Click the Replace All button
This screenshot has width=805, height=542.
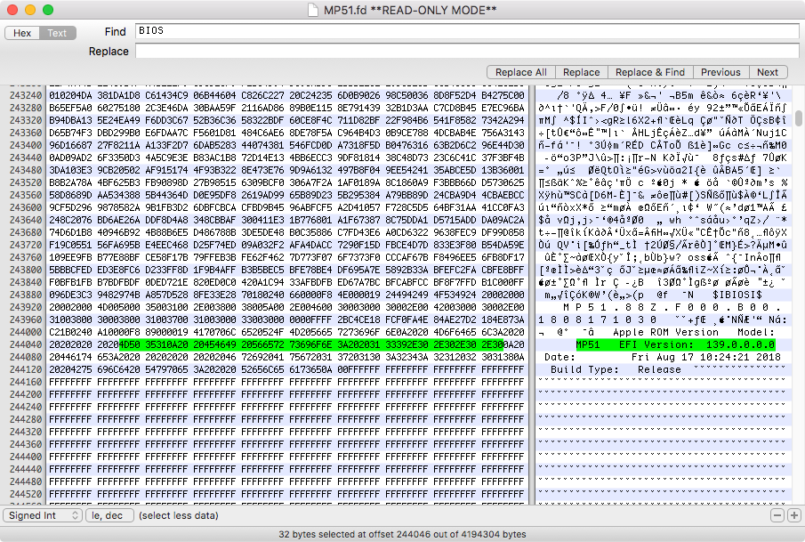520,72
